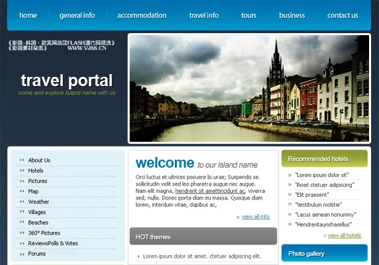This screenshot has width=379, height=265.
Task: Follow the view all hotels link
Action: pos(345,235)
